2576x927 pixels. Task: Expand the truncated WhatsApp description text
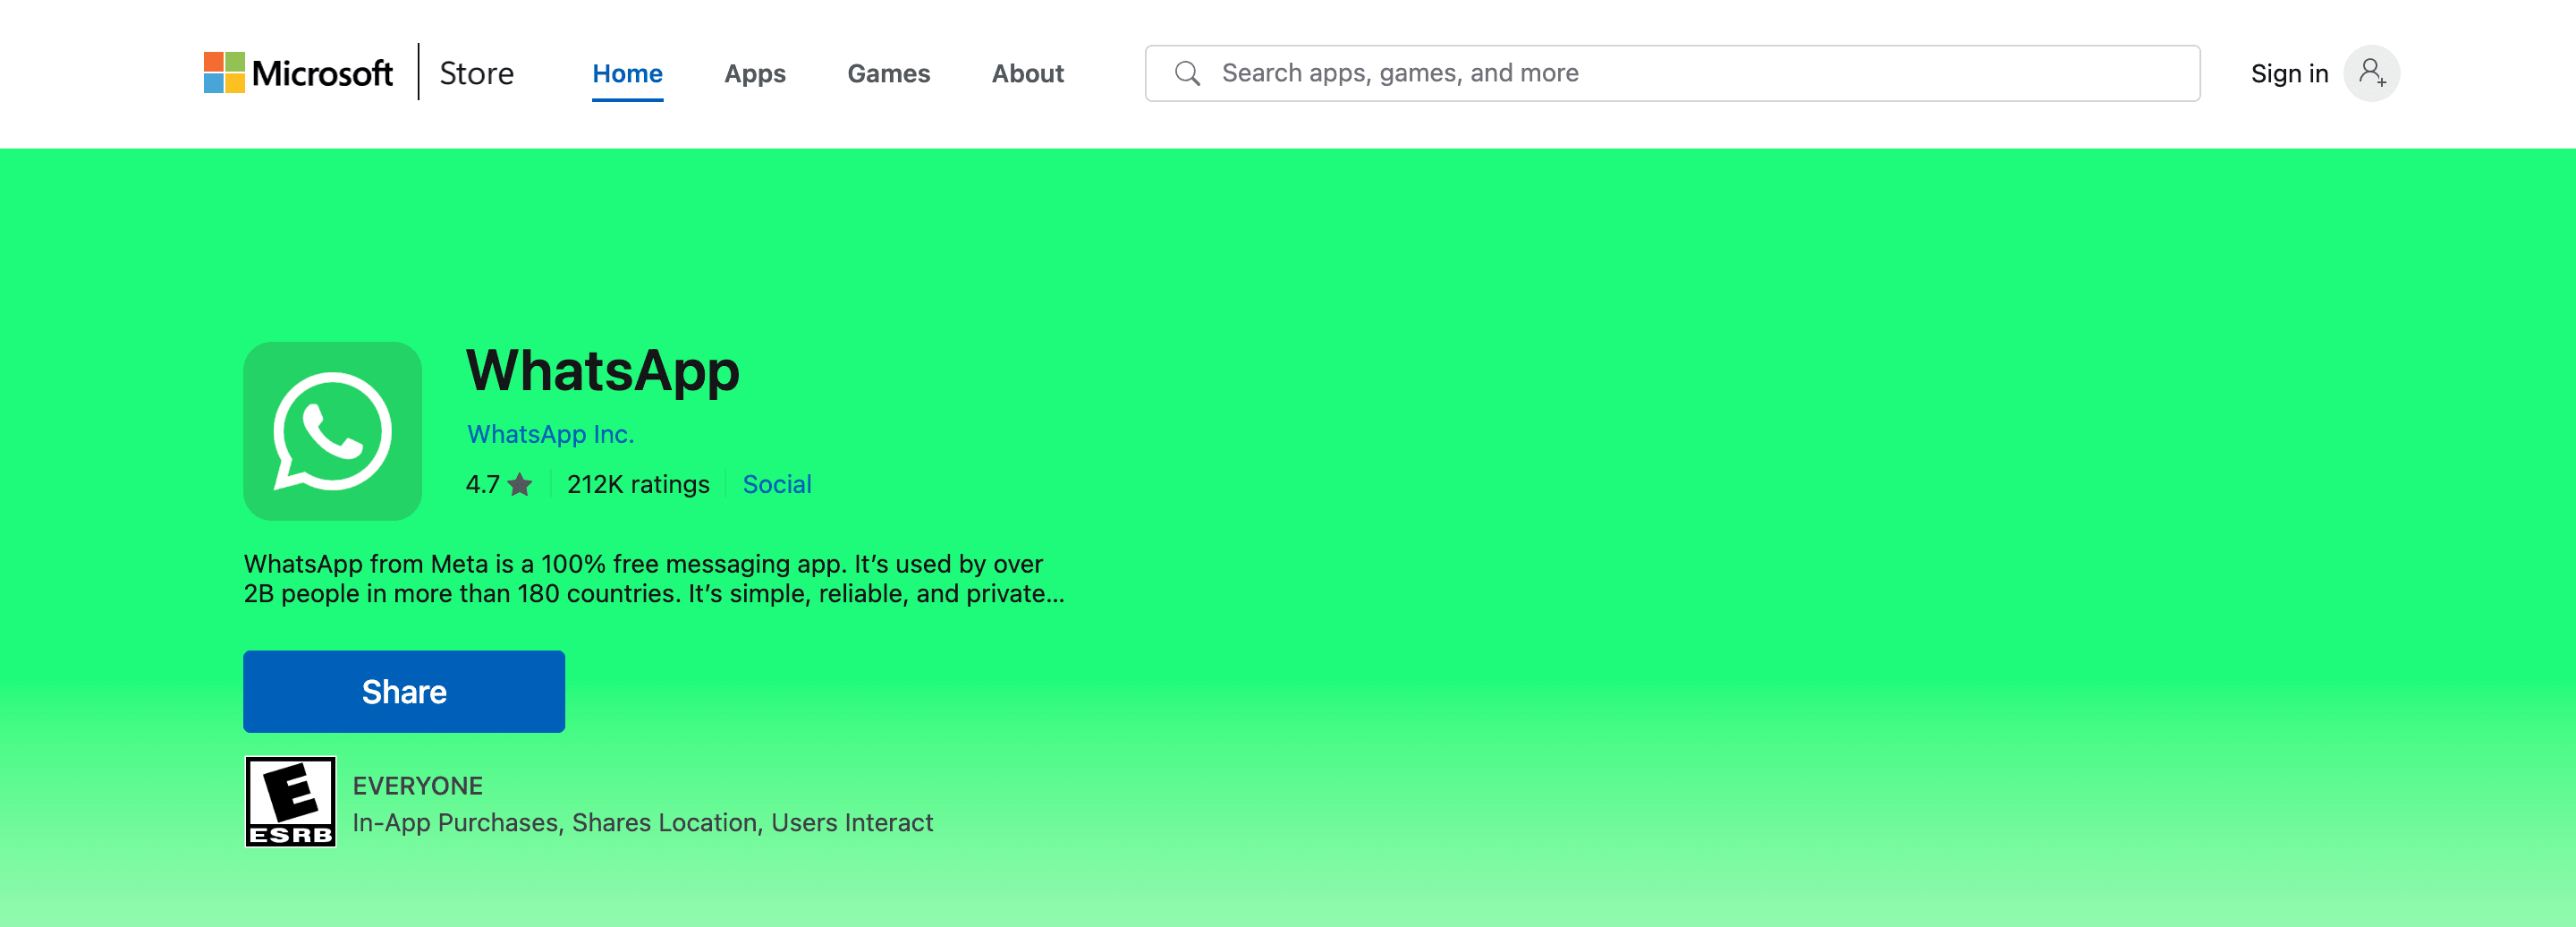pos(653,579)
